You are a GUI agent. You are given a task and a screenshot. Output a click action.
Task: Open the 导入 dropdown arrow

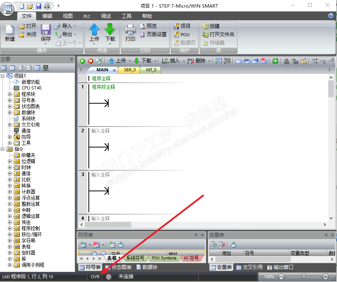(75, 26)
